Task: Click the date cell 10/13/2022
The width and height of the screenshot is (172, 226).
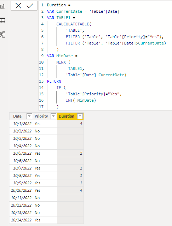Action: click(21, 213)
